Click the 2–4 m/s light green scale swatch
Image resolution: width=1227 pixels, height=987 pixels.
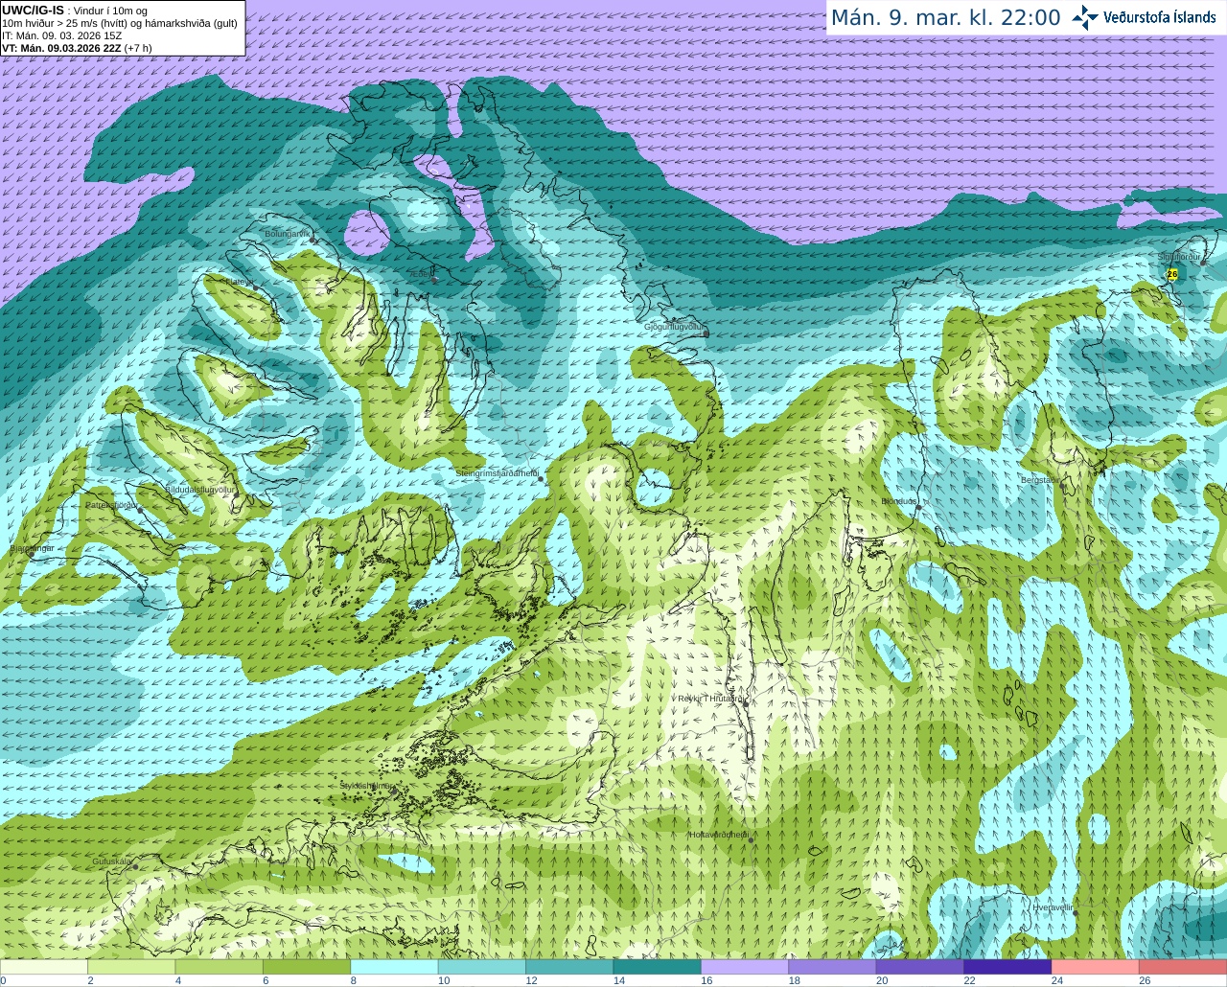click(131, 967)
